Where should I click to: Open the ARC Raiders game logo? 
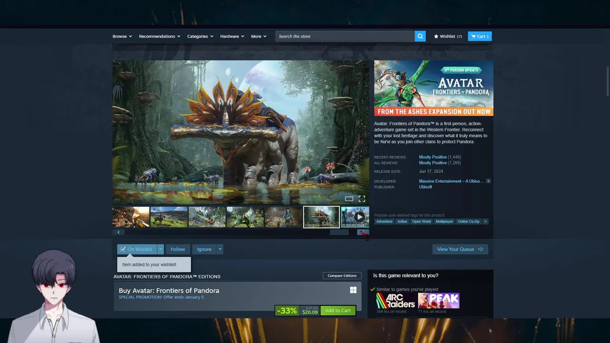pyautogui.click(x=396, y=301)
